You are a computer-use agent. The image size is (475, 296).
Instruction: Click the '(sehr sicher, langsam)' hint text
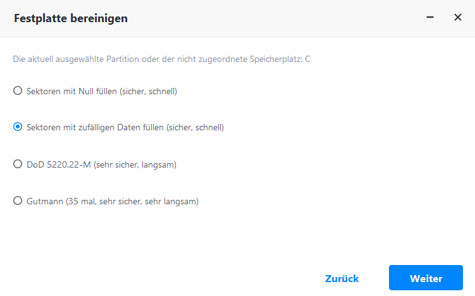point(135,165)
